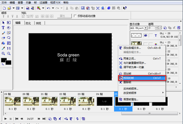Select the Zoom Out magnifier tool
The width and height of the screenshot is (183, 124).
click(x=9, y=54)
